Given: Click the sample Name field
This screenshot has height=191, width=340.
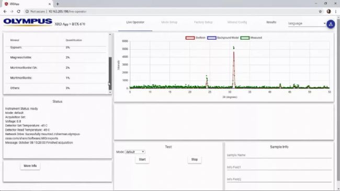Looking at the screenshot, I should [279, 155].
